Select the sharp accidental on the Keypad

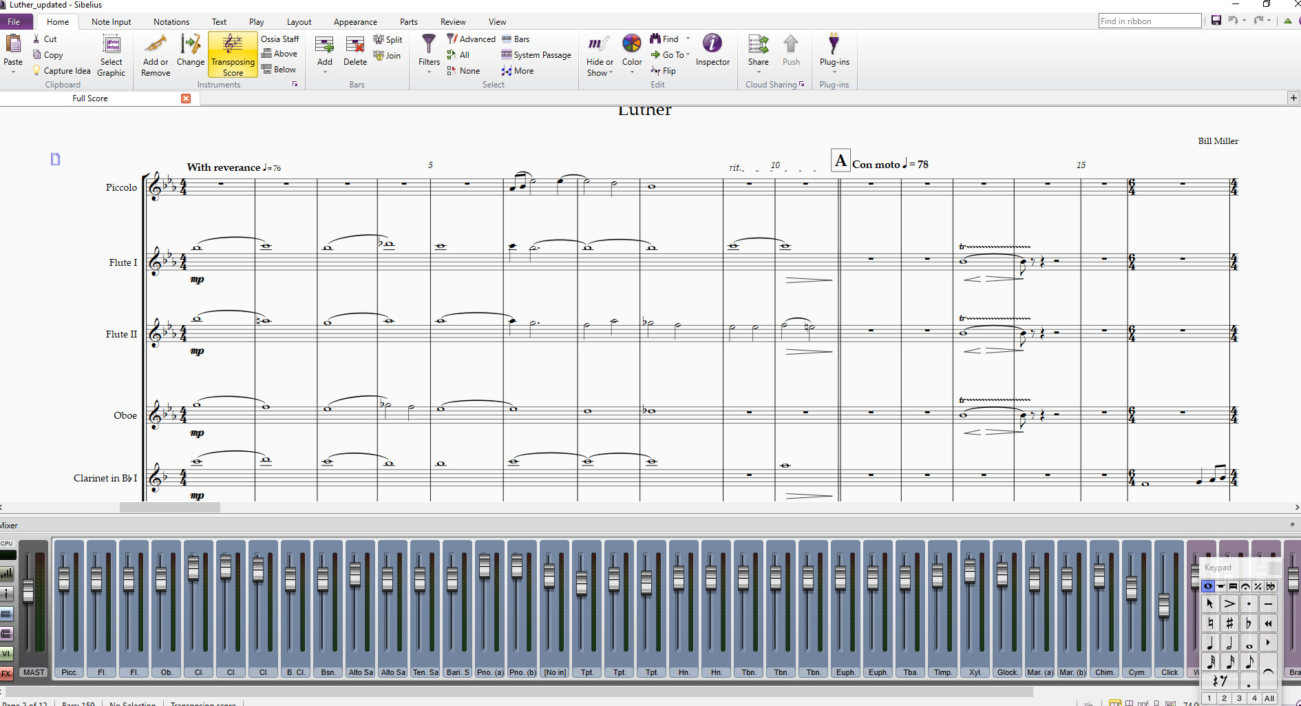tap(1229, 623)
